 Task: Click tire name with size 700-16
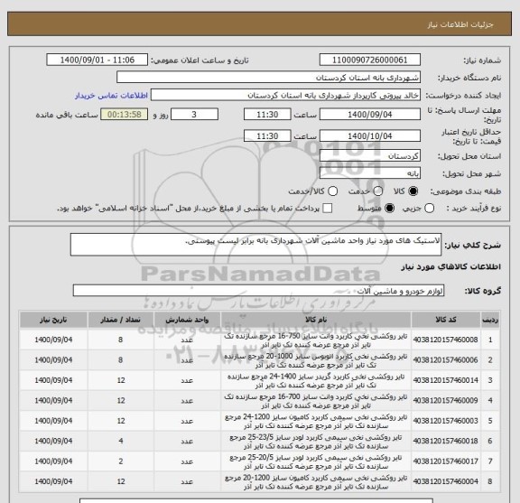[x=316, y=401]
